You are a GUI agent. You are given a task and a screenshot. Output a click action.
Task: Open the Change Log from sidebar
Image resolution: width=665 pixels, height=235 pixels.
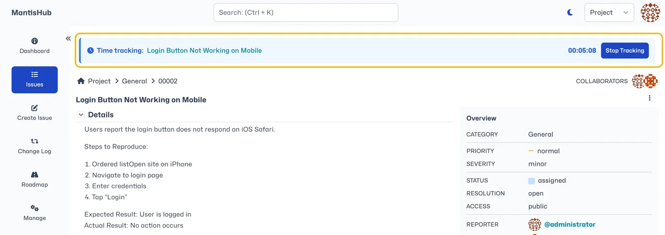point(34,146)
